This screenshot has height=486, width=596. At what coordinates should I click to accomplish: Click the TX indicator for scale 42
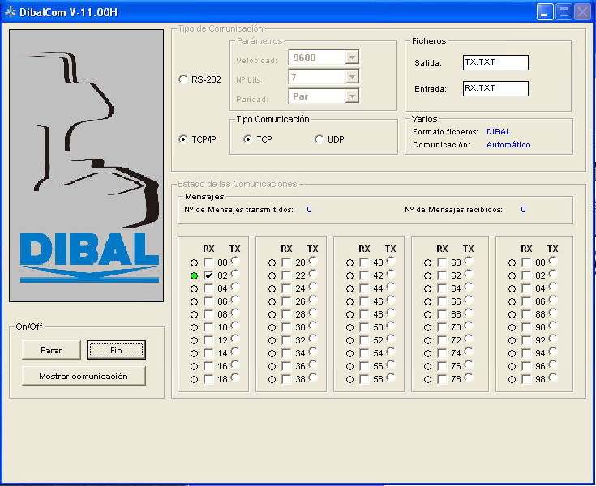pyautogui.click(x=391, y=274)
